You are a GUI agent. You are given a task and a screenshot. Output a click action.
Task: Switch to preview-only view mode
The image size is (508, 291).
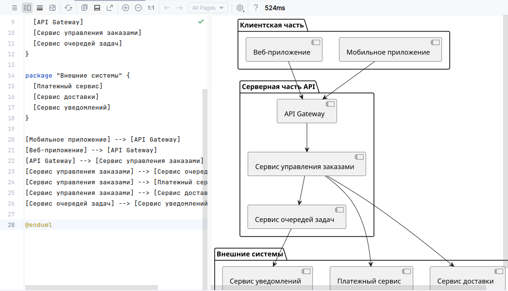point(40,8)
